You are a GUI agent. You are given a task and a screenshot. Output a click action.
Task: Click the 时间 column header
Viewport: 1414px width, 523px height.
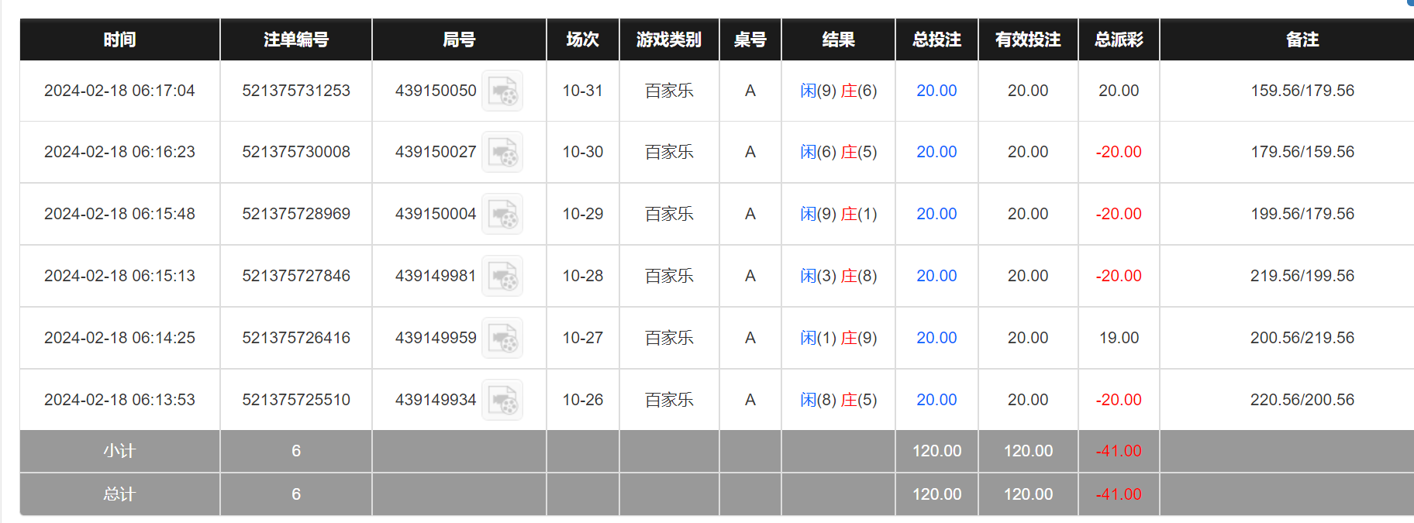[120, 40]
